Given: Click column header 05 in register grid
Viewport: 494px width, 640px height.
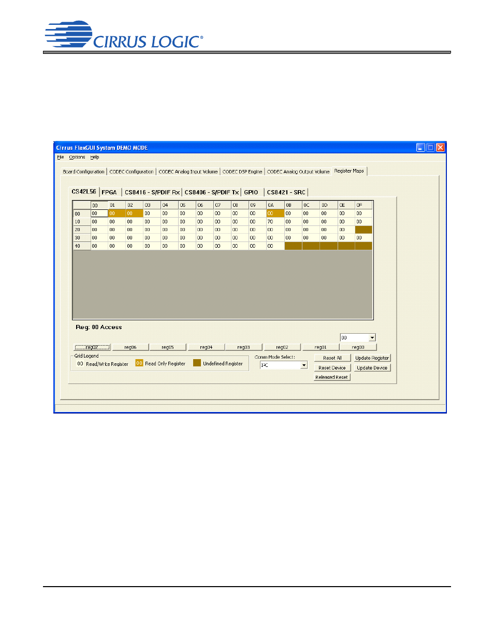Looking at the screenshot, I should (x=187, y=205).
